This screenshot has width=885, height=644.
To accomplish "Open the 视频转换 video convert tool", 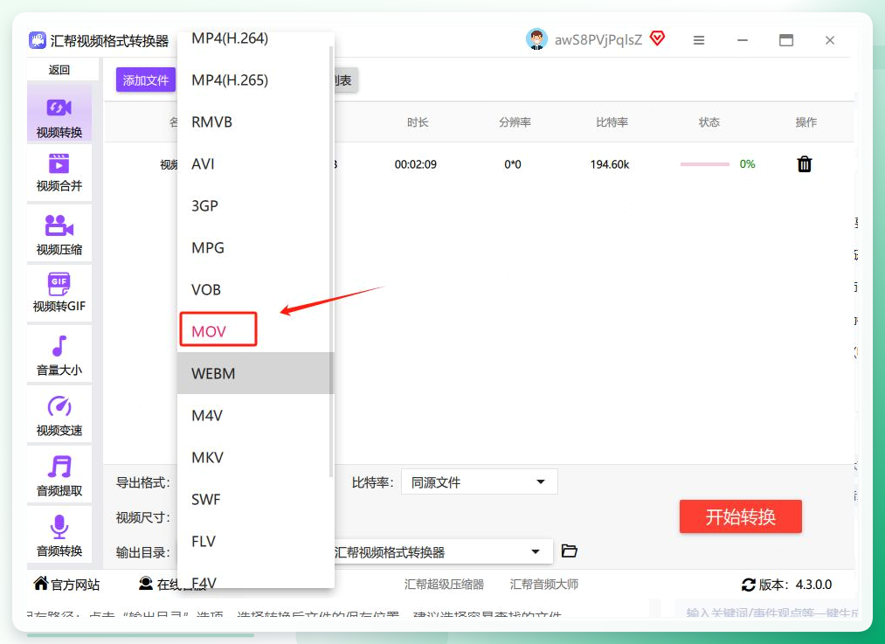I will click(59, 114).
